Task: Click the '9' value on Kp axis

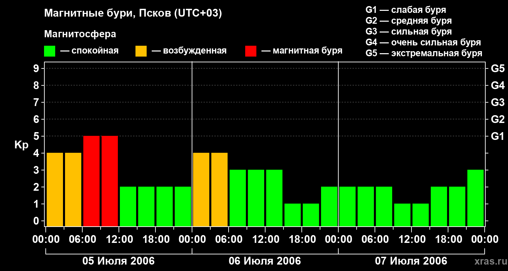Action: [37, 68]
